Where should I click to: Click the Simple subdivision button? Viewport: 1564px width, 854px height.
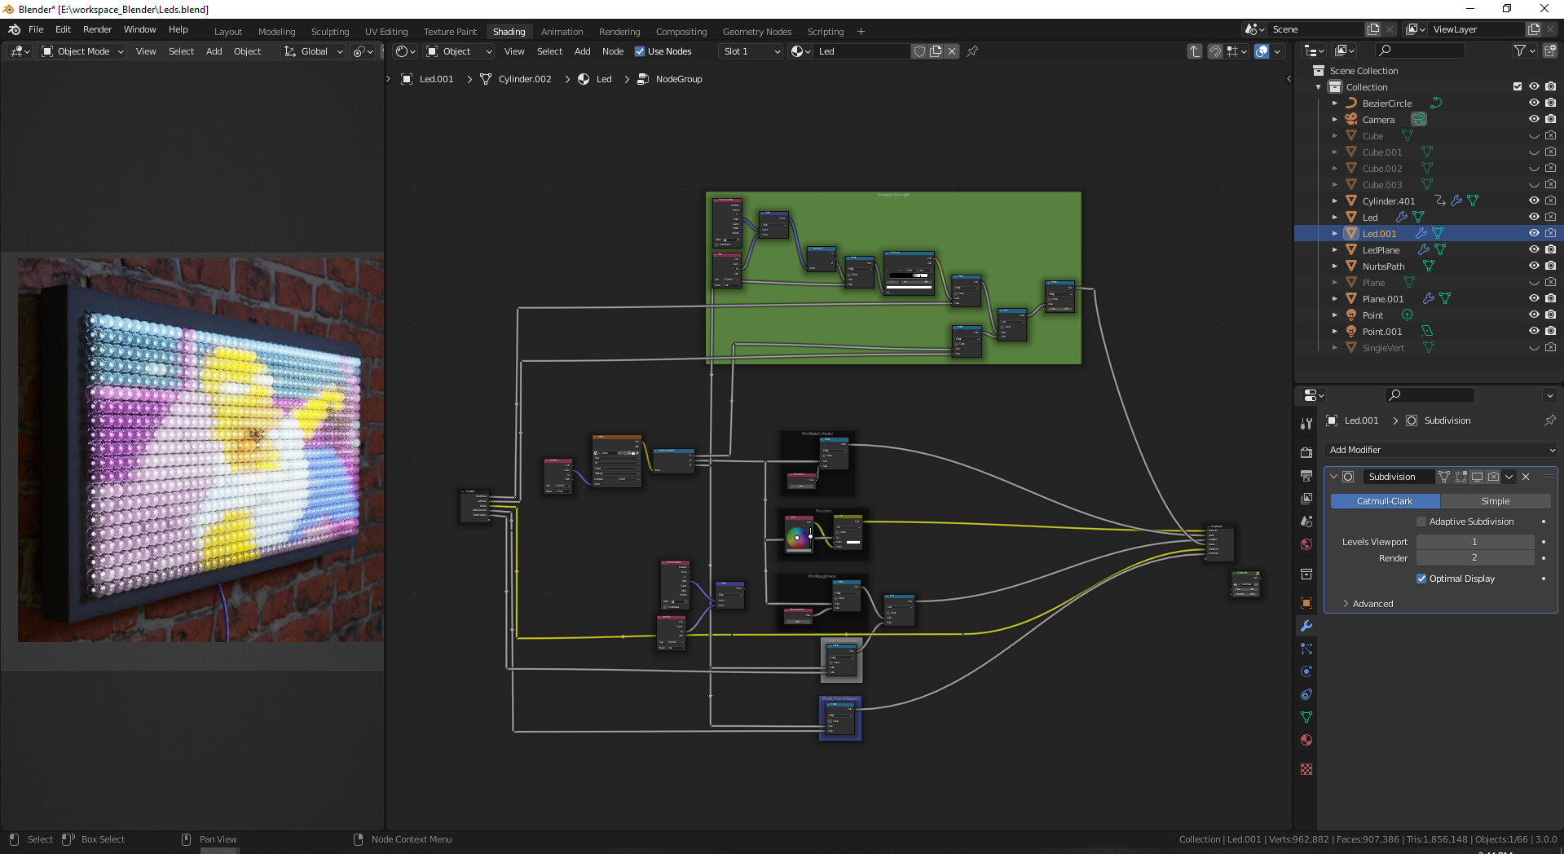point(1496,501)
